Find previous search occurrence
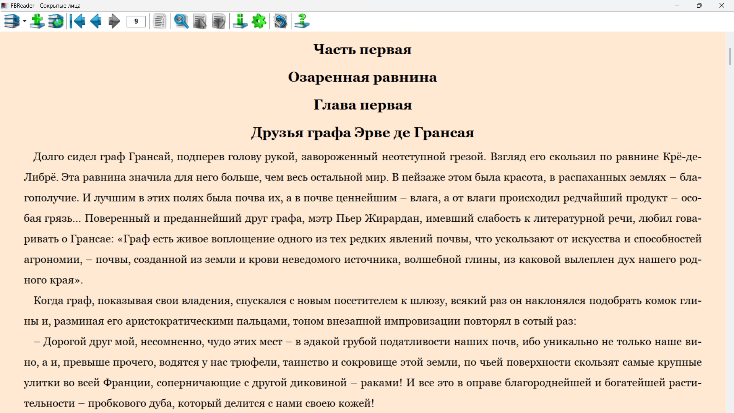The image size is (734, 413). (x=200, y=21)
